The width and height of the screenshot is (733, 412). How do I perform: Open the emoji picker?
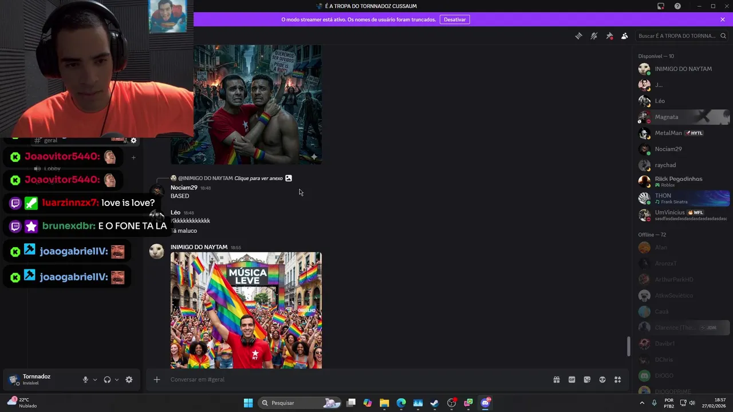point(602,379)
